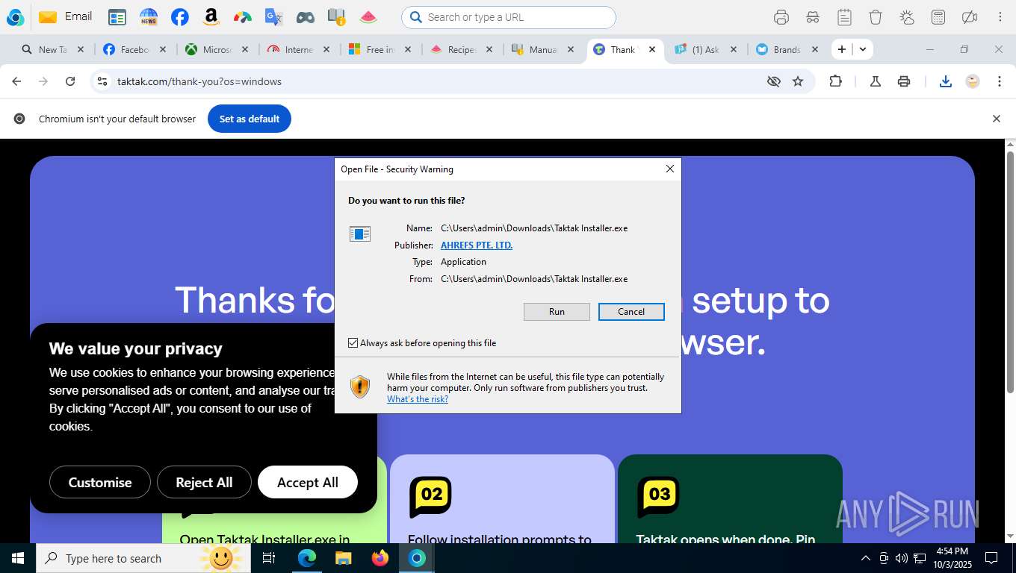Viewport: 1016px width, 573px height.
Task: Switch to the Brands tab
Action: pyautogui.click(x=787, y=49)
